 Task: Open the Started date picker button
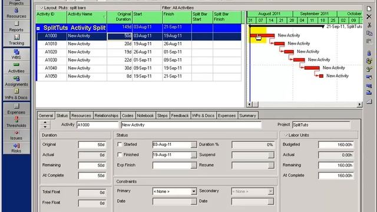click(194, 144)
